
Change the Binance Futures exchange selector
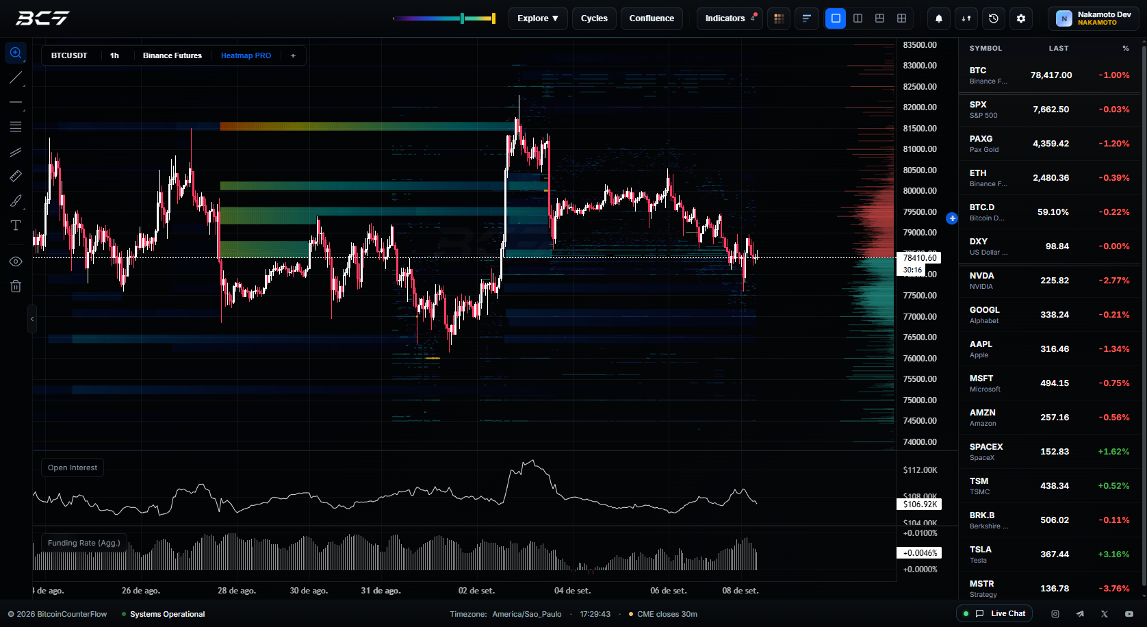click(172, 55)
